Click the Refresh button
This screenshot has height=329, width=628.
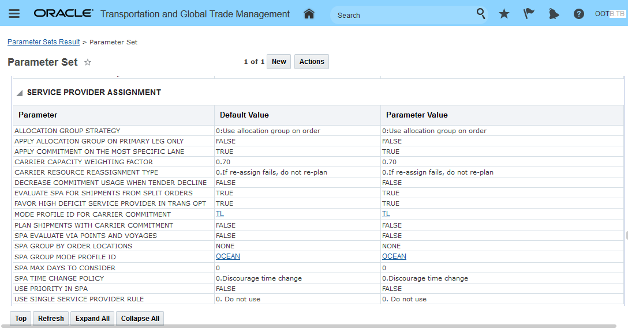(51, 319)
